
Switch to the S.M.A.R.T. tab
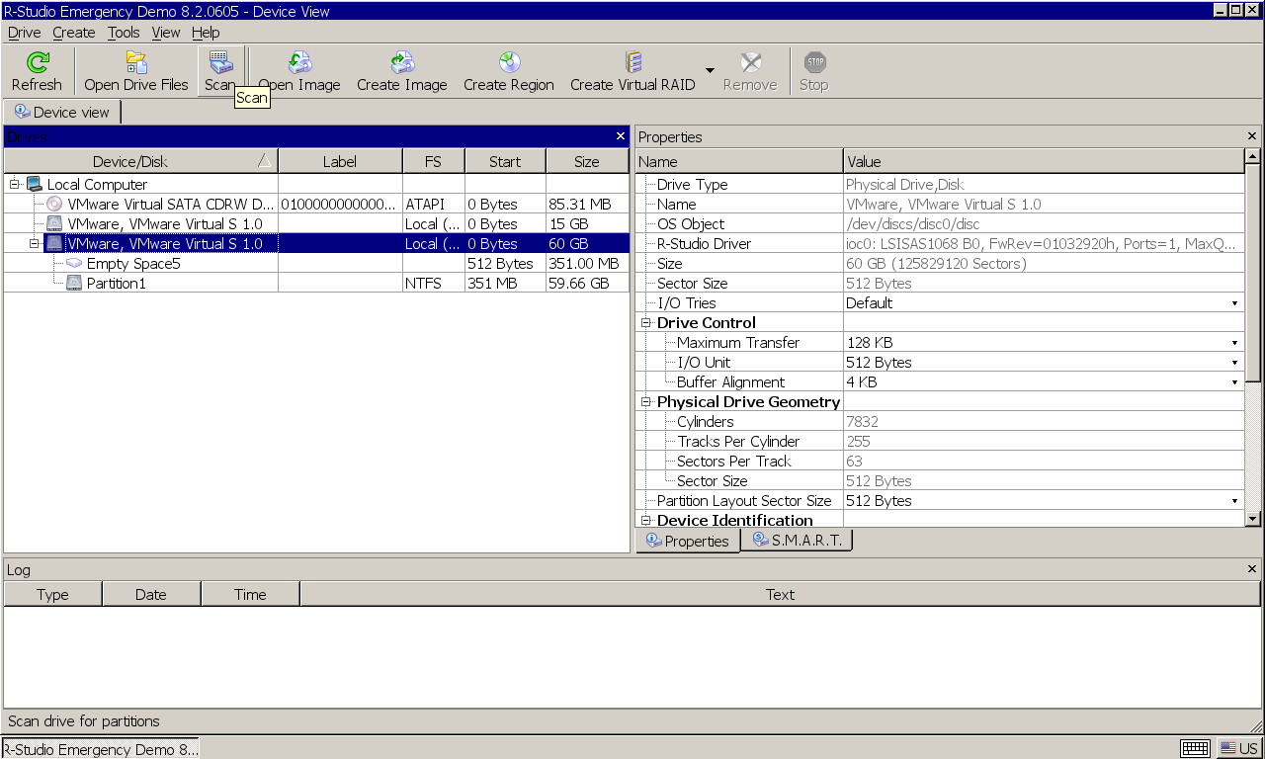(797, 541)
